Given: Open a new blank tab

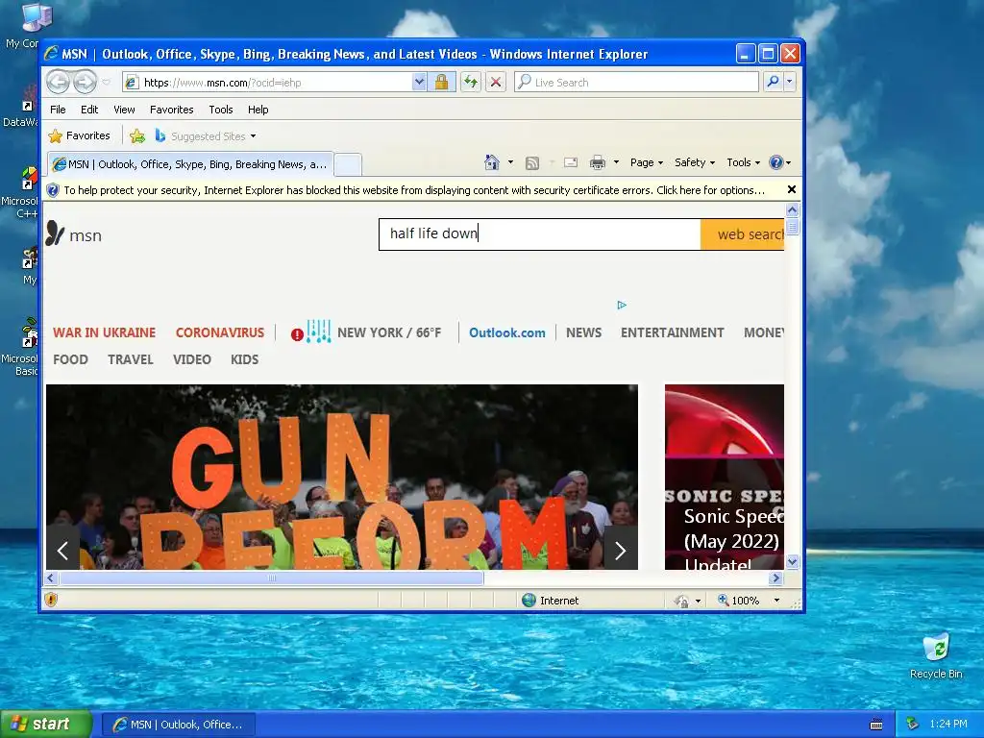Looking at the screenshot, I should pyautogui.click(x=347, y=165).
